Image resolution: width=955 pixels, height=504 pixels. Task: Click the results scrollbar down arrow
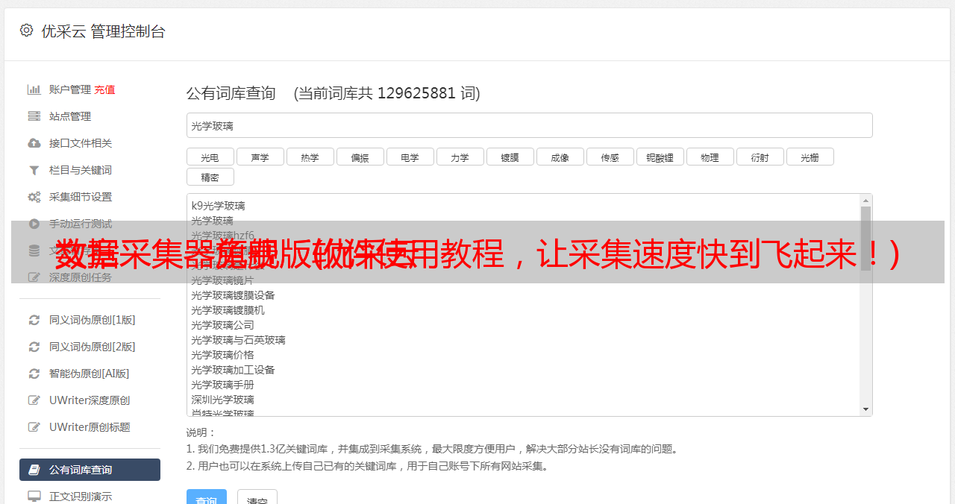(x=865, y=409)
